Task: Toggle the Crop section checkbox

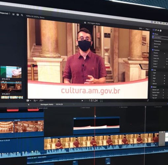Action: pos(152,70)
